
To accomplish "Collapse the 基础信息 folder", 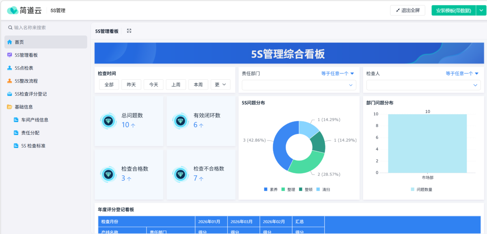I will [x=46, y=107].
